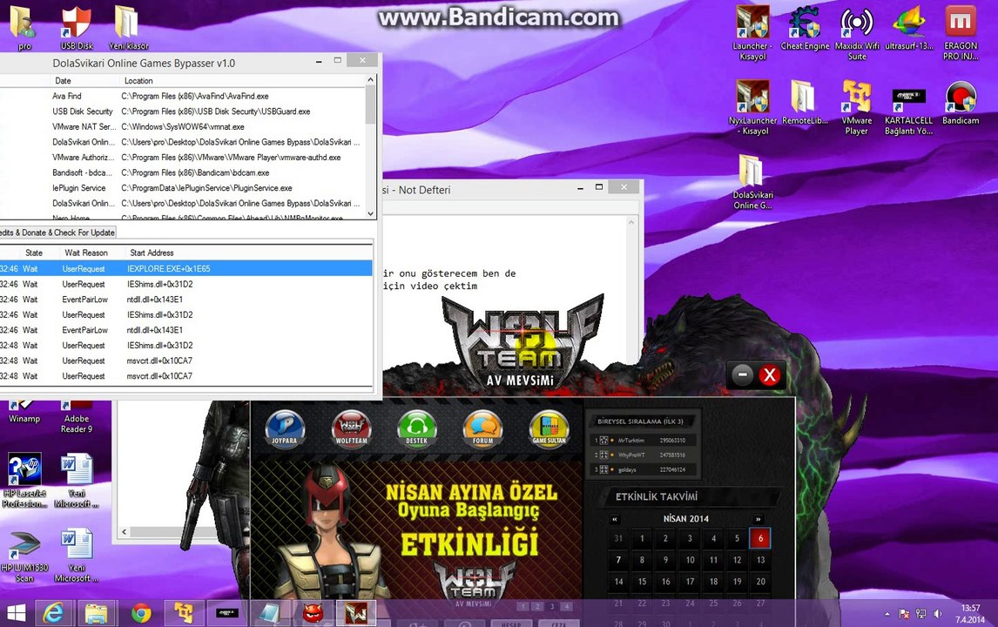
Task: Sort by Start Address column header
Action: (x=152, y=253)
